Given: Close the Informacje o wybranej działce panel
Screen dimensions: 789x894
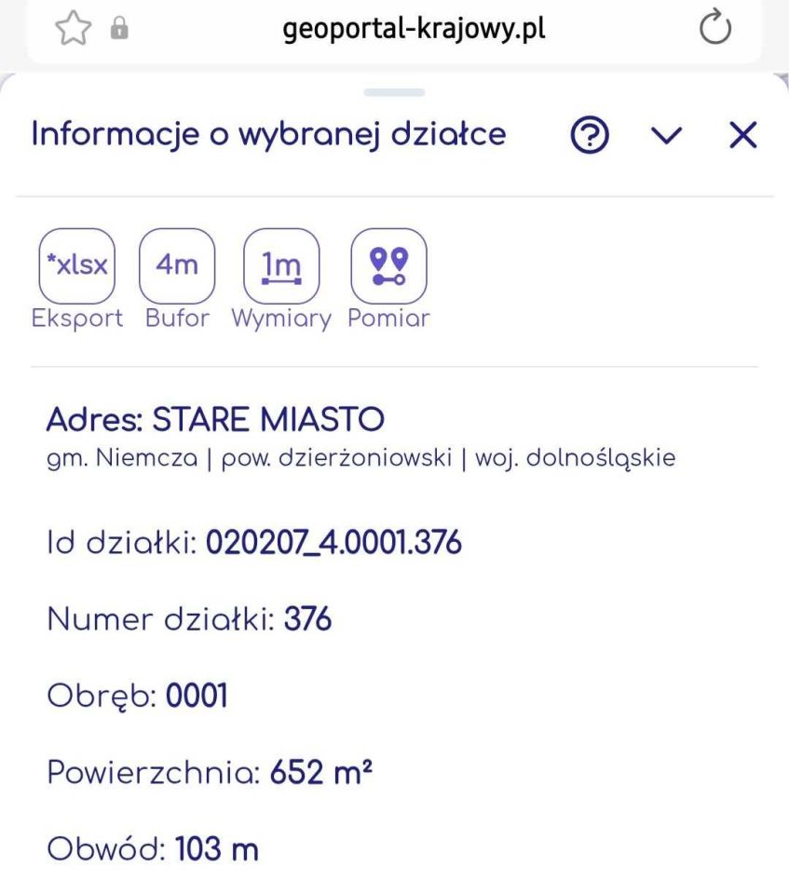Looking at the screenshot, I should [742, 135].
